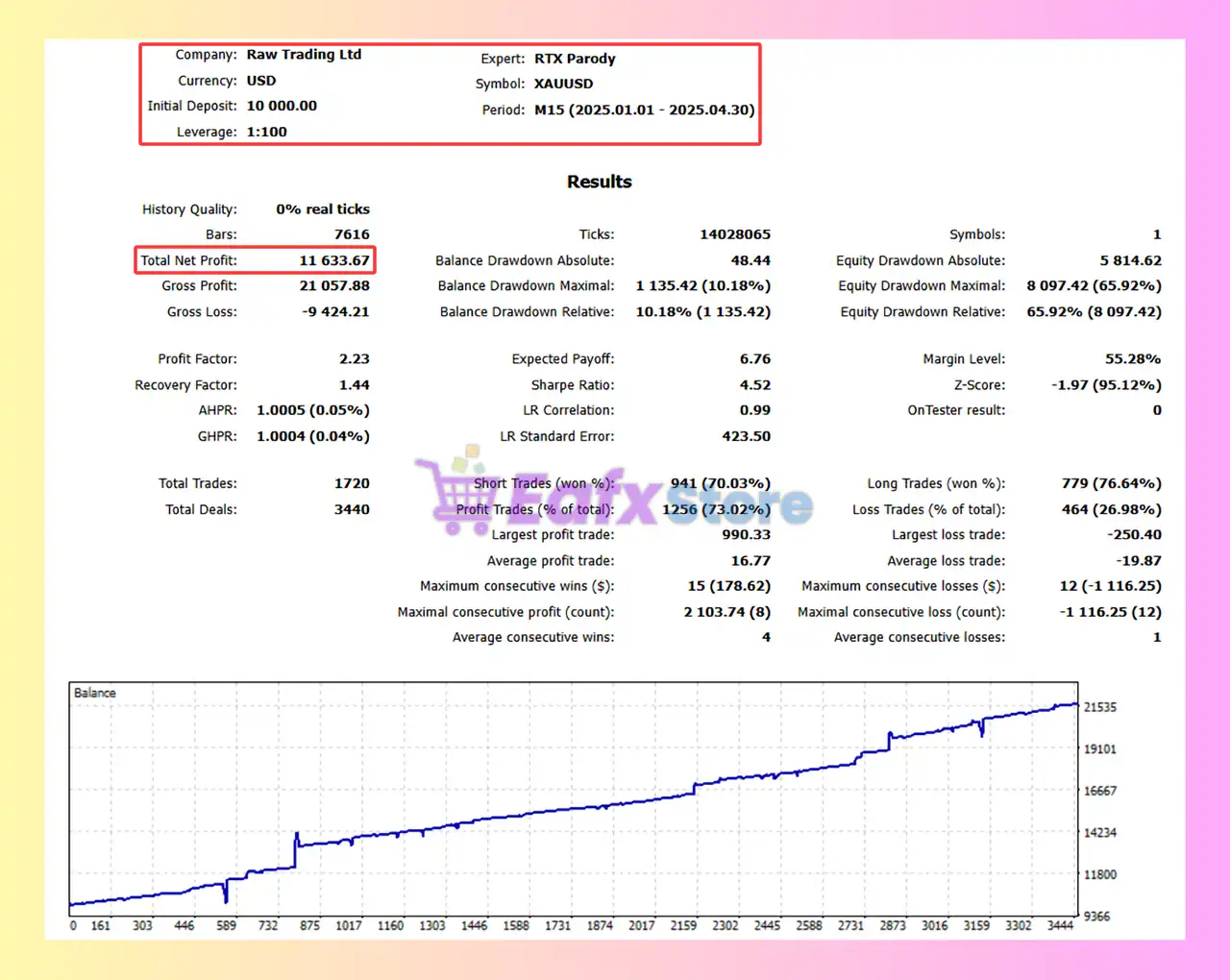Toggle the Total Net Profit highlight frame
1230x980 pixels.
click(254, 259)
